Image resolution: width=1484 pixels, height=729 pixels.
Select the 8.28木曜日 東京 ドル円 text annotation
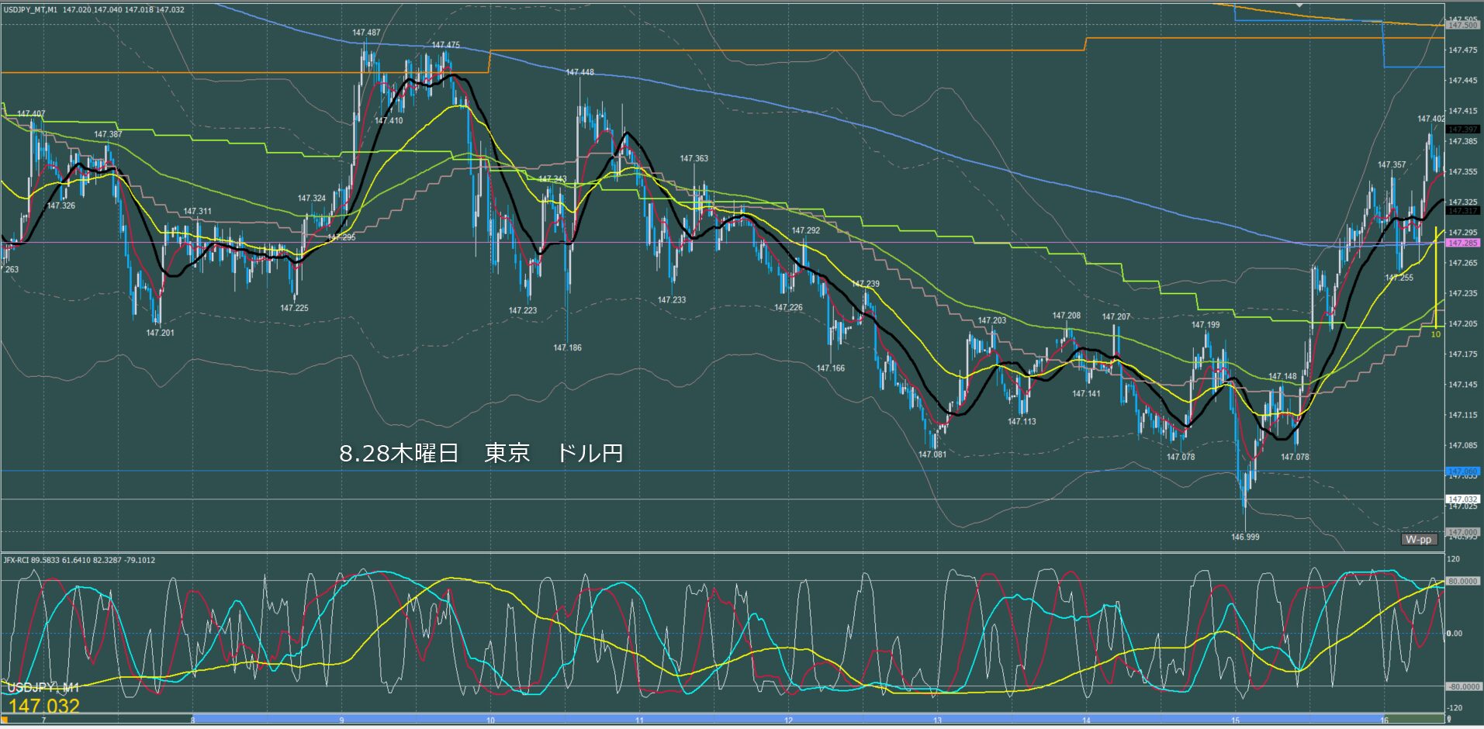(x=481, y=454)
